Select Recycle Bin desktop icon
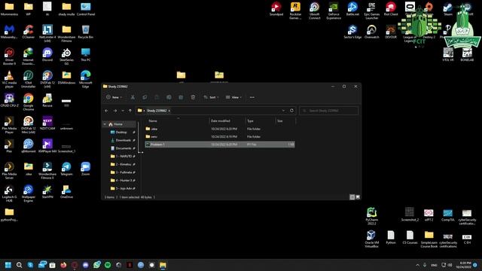Screen dimensions: 482x271 [x=85, y=32]
